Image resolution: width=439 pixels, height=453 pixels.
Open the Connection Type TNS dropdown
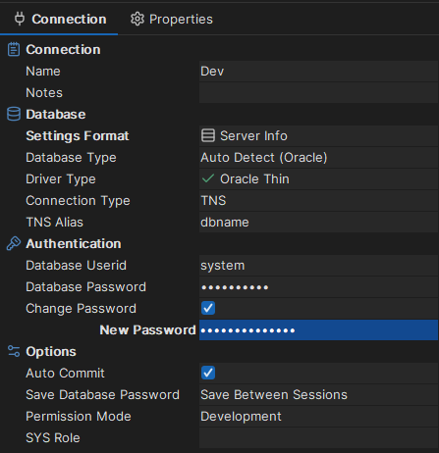point(318,200)
